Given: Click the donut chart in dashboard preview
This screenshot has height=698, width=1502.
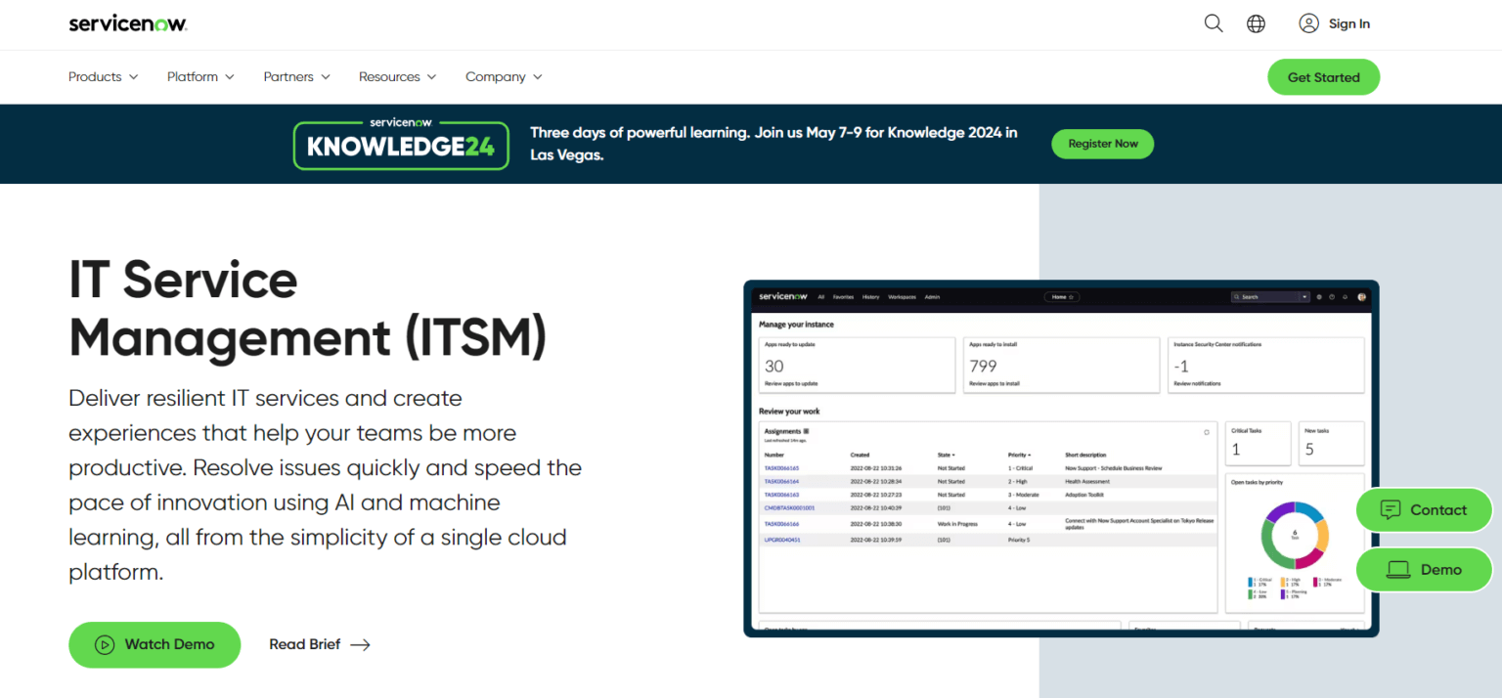Looking at the screenshot, I should 1295,536.
